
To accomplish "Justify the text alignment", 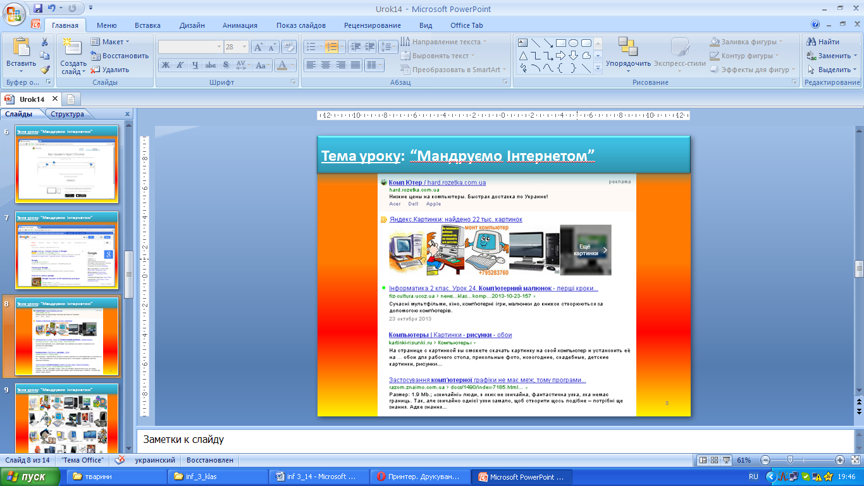I will point(355,65).
